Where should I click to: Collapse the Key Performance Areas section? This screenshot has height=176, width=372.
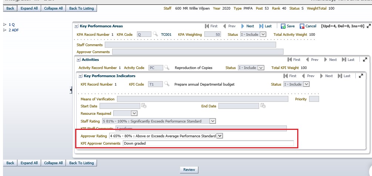[x=77, y=26]
